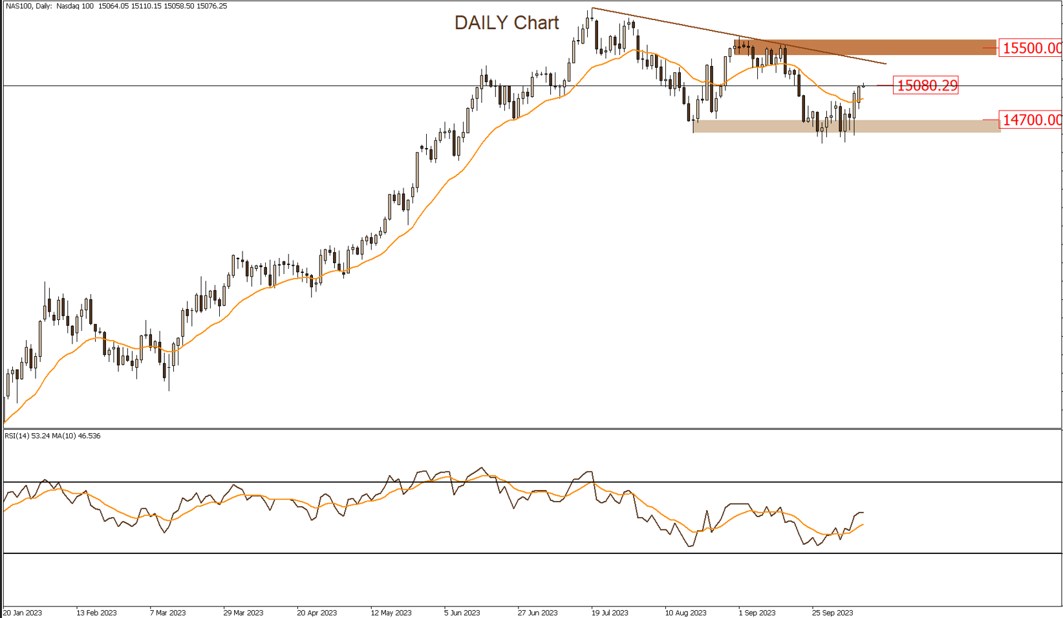The height and width of the screenshot is (618, 1063).
Task: Click the 10 Aug 2023 date label
Action: click(x=685, y=613)
